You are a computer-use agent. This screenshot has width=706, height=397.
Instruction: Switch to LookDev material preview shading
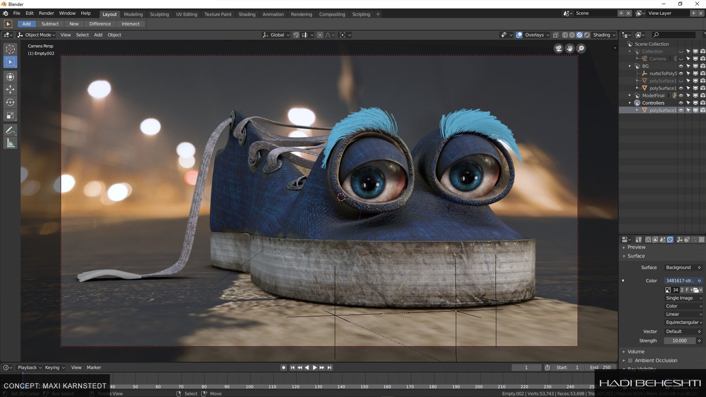(579, 35)
